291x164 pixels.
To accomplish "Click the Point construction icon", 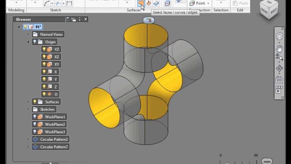I will [x=192, y=3].
